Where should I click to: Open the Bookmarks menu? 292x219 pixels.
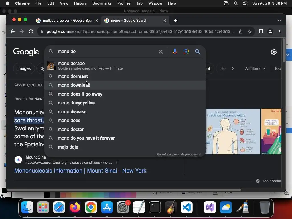click(102, 3)
